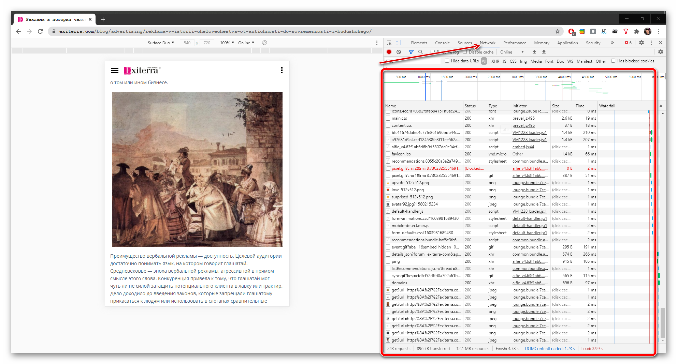Click the Chrome address bar URL
This screenshot has height=364, width=677.
pyautogui.click(x=215, y=31)
